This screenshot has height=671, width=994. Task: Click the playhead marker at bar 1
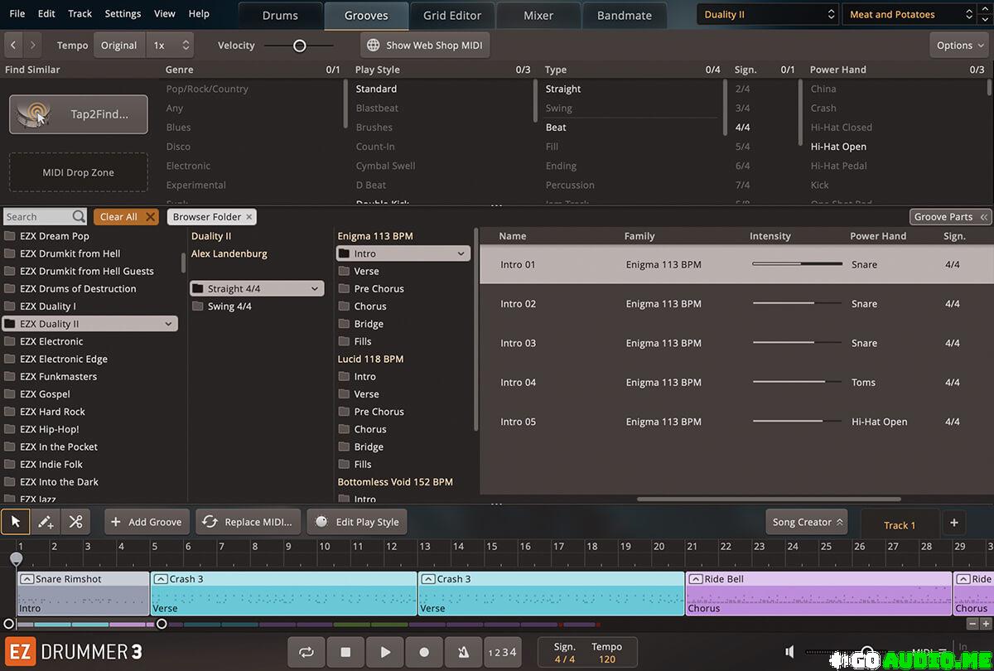click(16, 559)
